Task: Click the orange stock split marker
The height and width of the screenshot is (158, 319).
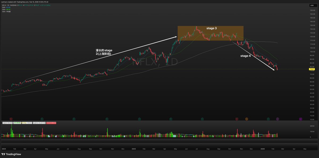Action: (x=246, y=119)
